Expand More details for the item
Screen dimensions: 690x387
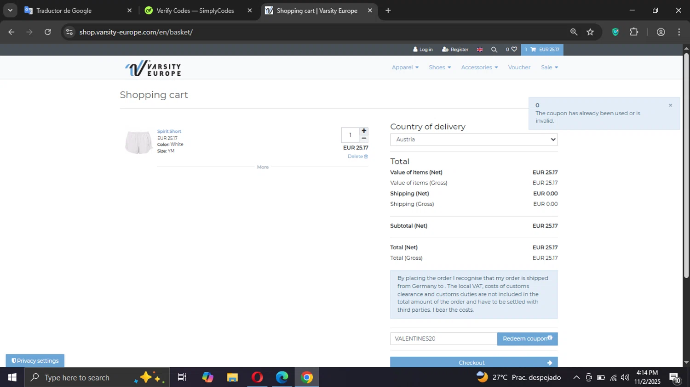coord(263,167)
